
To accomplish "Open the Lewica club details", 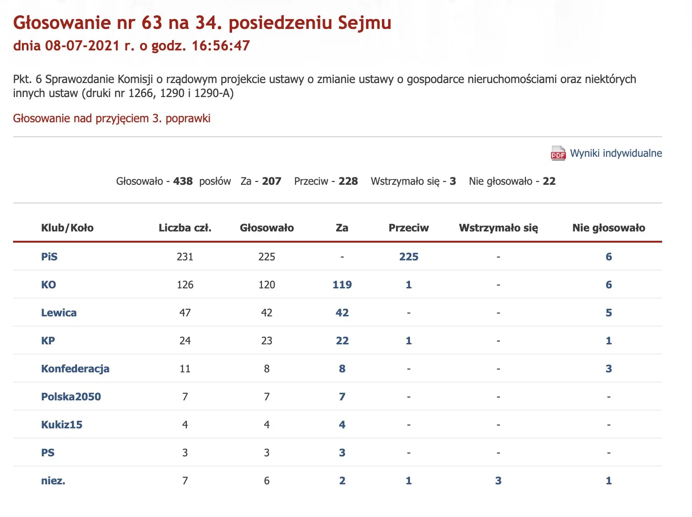I will pos(59,313).
